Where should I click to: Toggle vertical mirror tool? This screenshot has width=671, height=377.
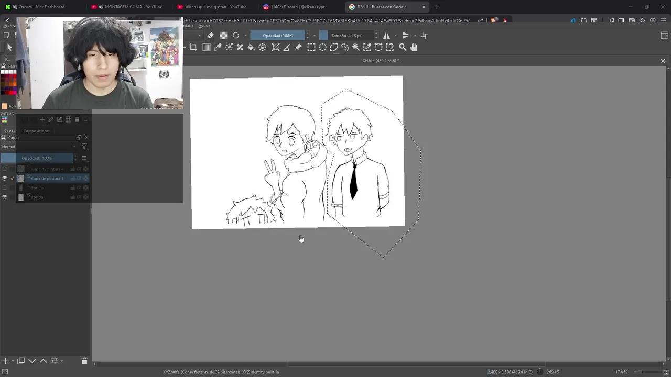click(405, 35)
